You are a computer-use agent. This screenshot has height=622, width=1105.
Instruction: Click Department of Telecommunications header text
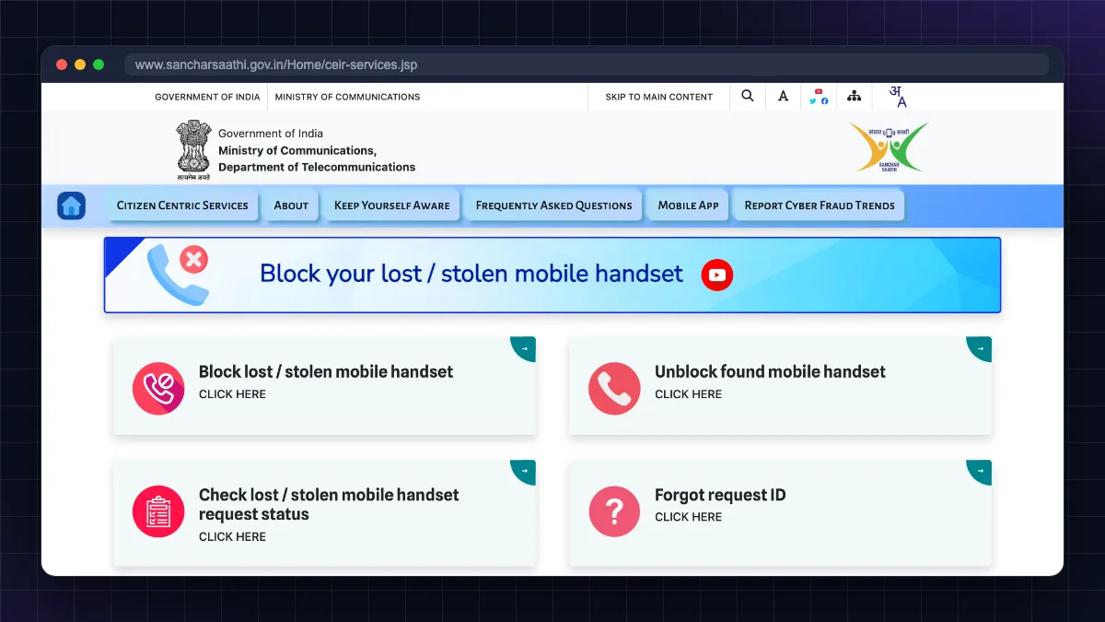317,167
